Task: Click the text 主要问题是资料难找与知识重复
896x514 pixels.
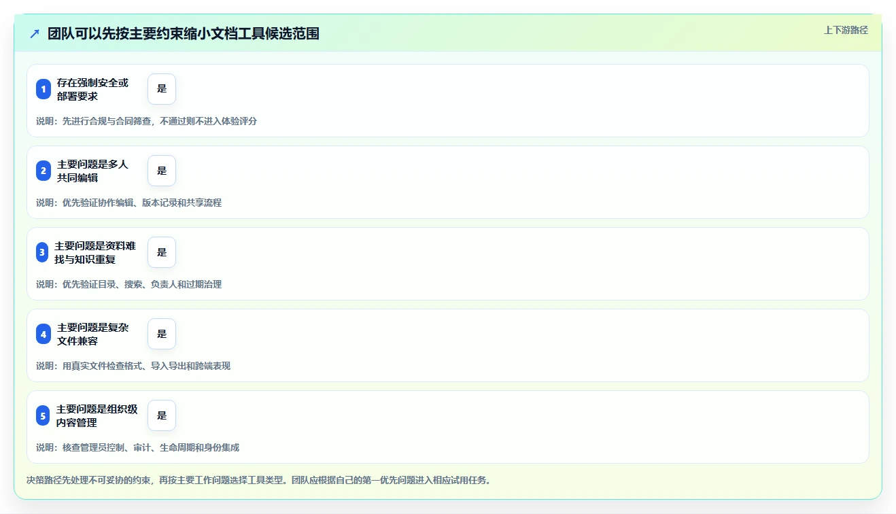Action: (x=95, y=252)
